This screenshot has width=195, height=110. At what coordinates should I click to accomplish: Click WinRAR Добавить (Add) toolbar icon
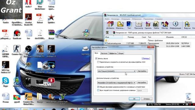coord(110,25)
